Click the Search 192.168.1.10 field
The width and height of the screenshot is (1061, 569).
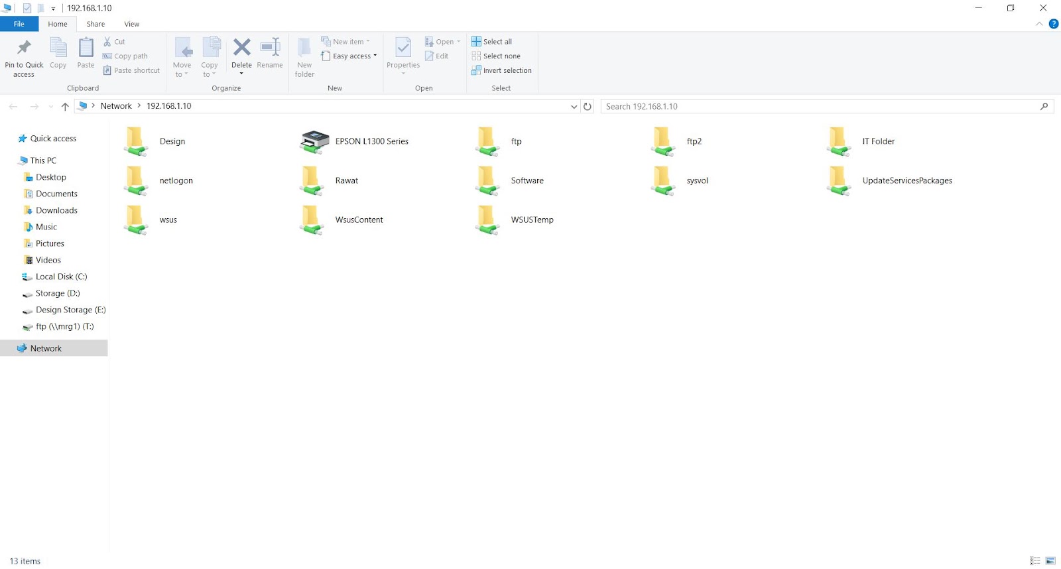pos(827,106)
